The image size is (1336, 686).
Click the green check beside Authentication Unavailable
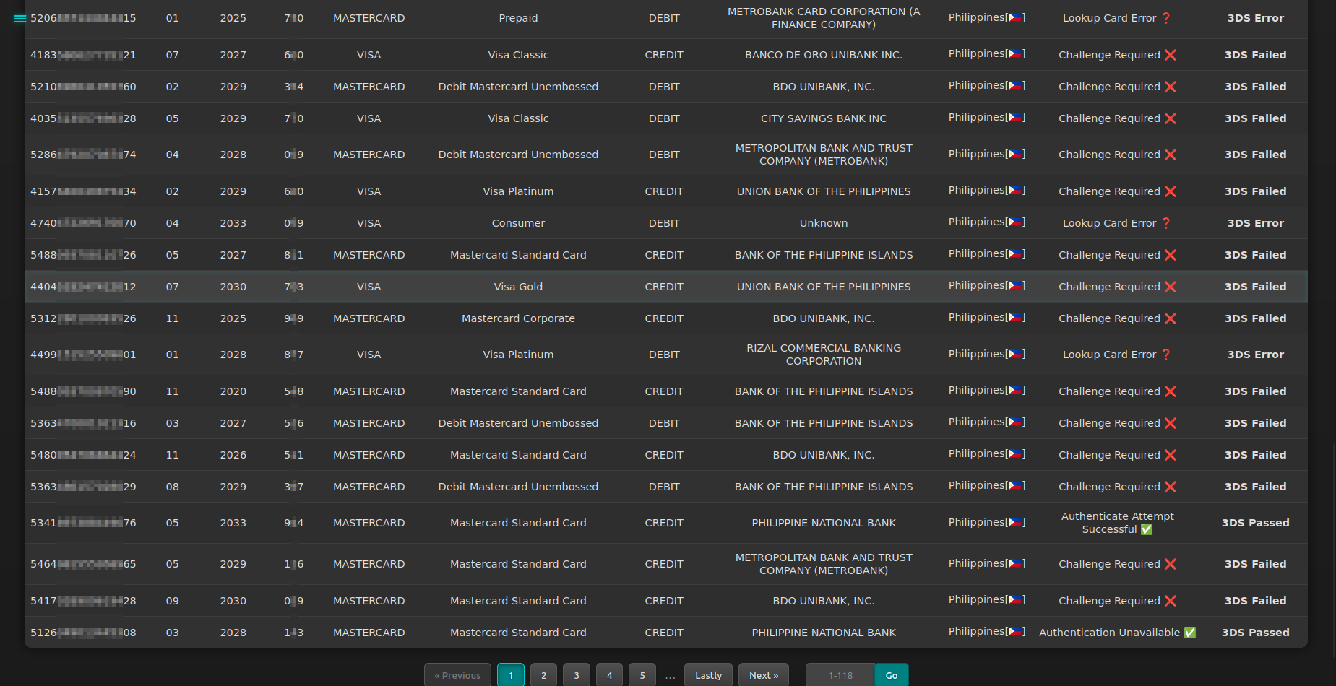click(x=1189, y=633)
